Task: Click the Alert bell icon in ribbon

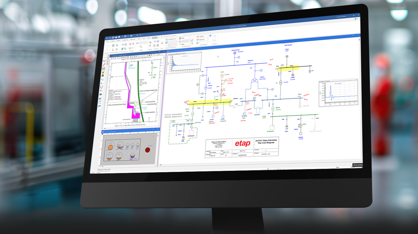Action: coord(162,43)
